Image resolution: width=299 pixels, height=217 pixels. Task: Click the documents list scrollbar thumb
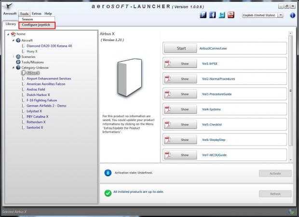pos(291,91)
